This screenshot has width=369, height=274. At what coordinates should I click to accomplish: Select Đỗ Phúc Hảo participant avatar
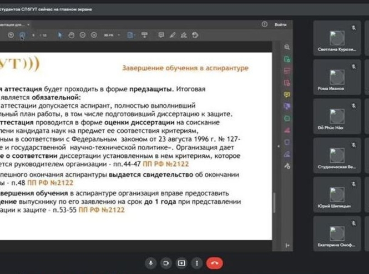[x=337, y=116]
